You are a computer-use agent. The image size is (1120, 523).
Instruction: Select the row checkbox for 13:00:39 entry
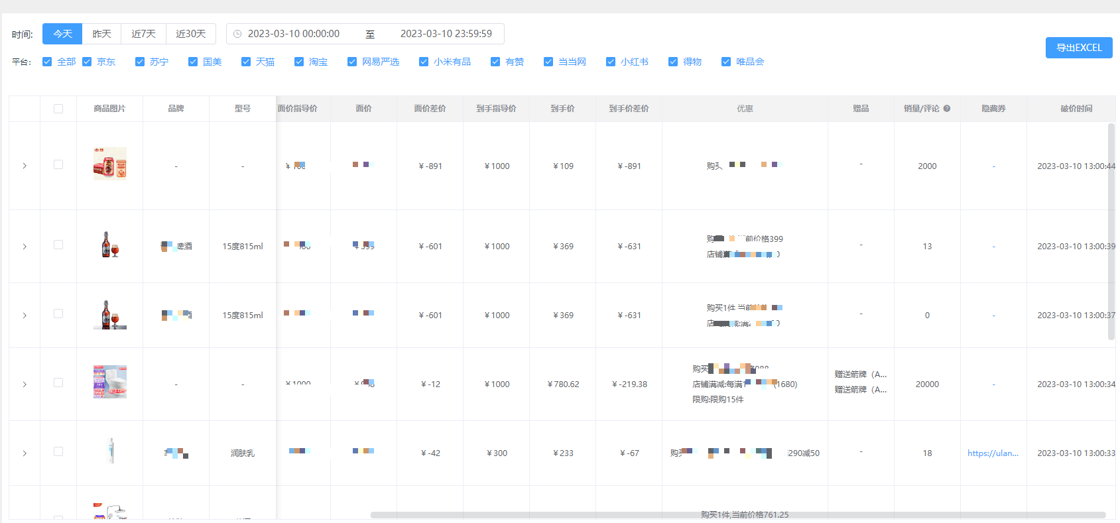point(58,245)
